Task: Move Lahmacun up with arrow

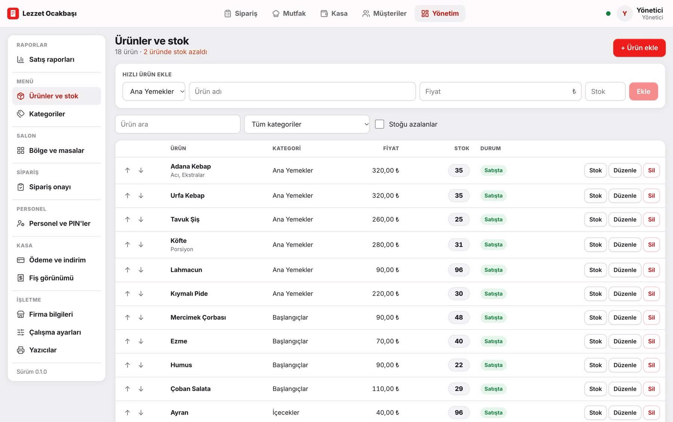Action: point(127,270)
